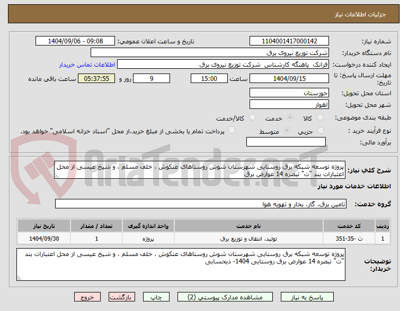
Task: Click the گروه خدمت field
Action: pos(200,204)
